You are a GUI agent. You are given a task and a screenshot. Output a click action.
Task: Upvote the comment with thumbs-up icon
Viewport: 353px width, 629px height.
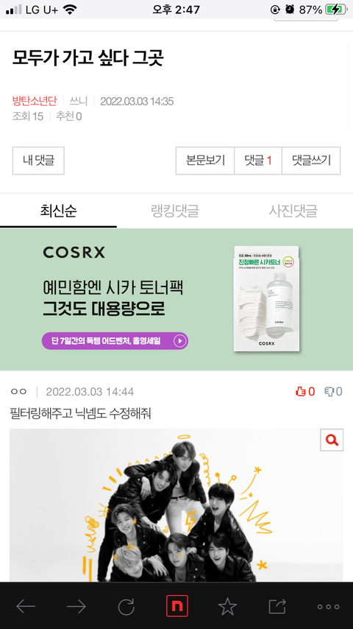[x=305, y=392]
